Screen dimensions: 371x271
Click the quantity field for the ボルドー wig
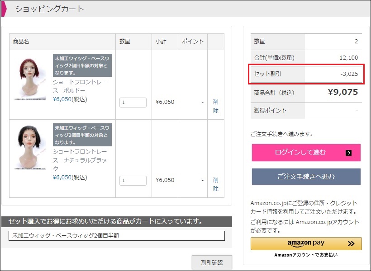tap(133, 102)
